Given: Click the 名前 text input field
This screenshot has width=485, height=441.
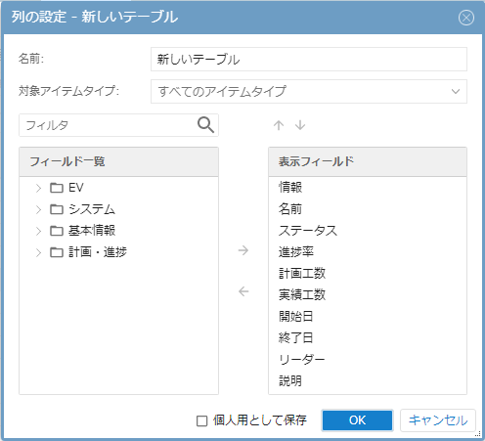Looking at the screenshot, I should [309, 60].
